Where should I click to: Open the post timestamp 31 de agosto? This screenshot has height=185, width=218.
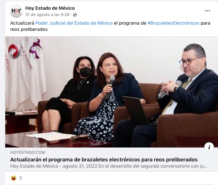[47, 15]
